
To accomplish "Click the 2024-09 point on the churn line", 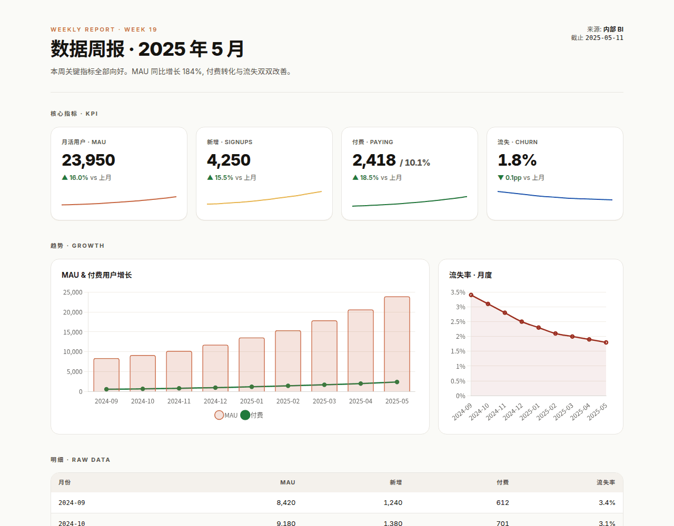I will (x=471, y=295).
